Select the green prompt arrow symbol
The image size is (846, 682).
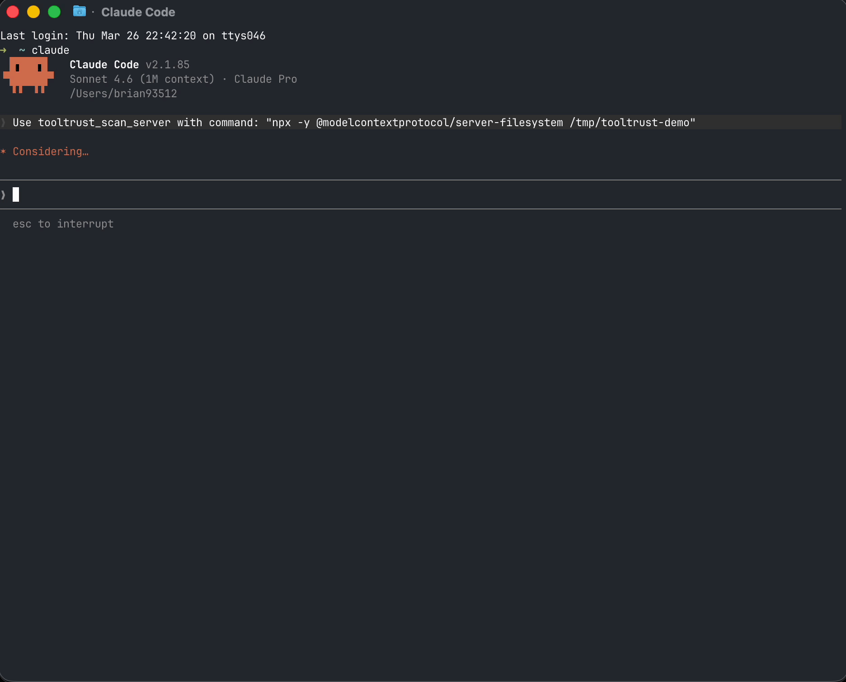[4, 50]
